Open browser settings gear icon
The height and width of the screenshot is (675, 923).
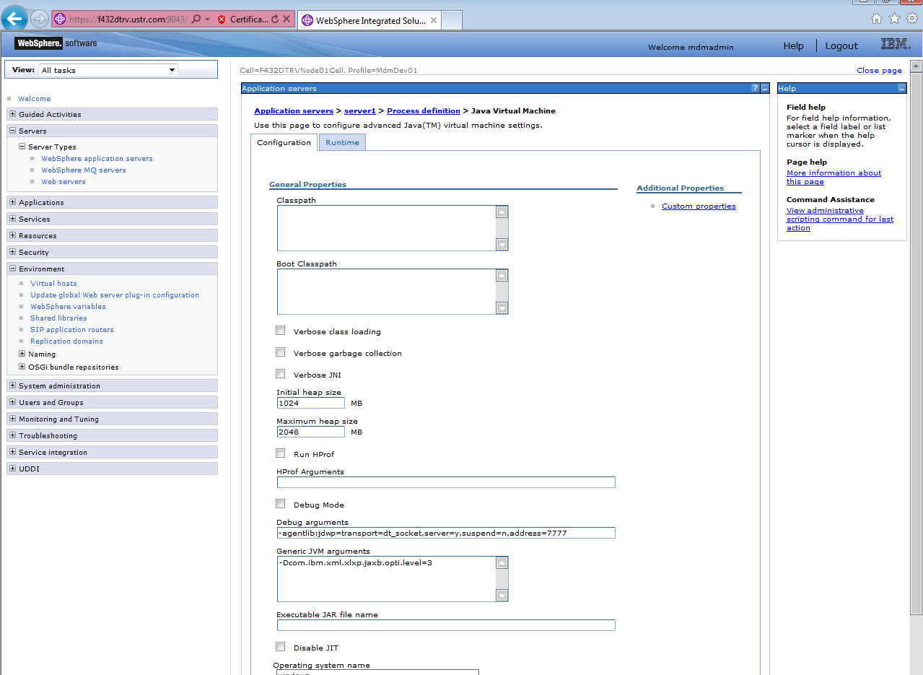tap(912, 19)
